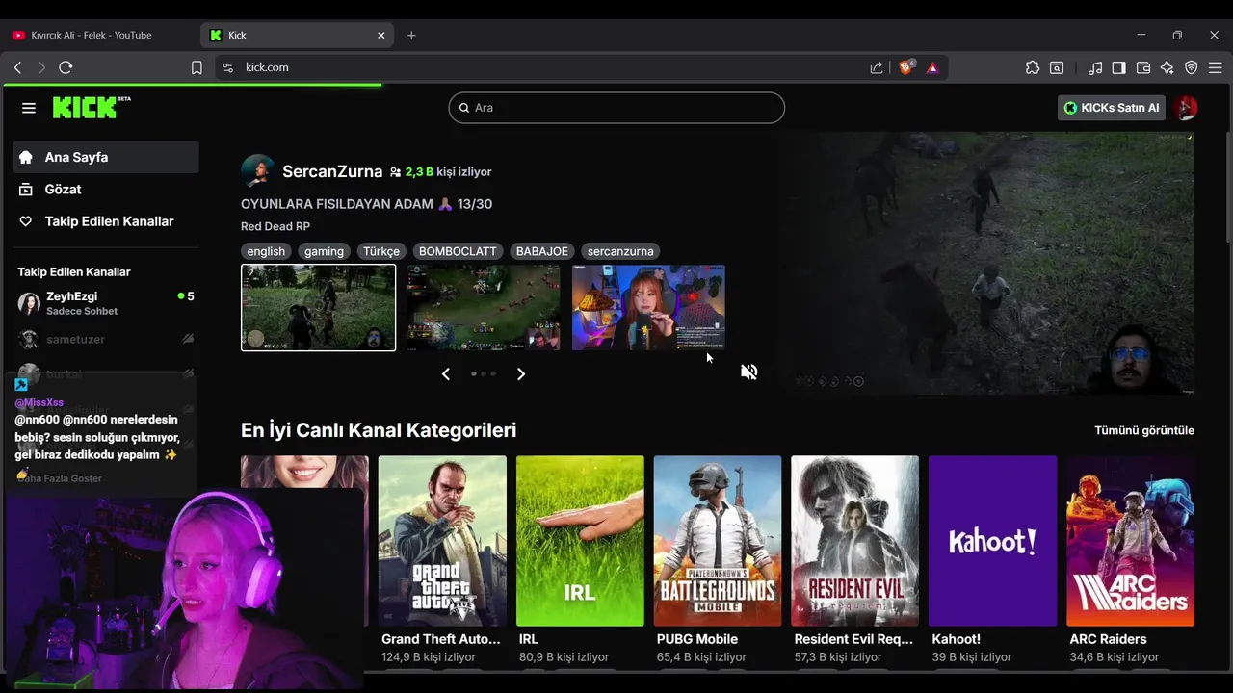Click the KICKs Satın Al button

(x=1111, y=108)
